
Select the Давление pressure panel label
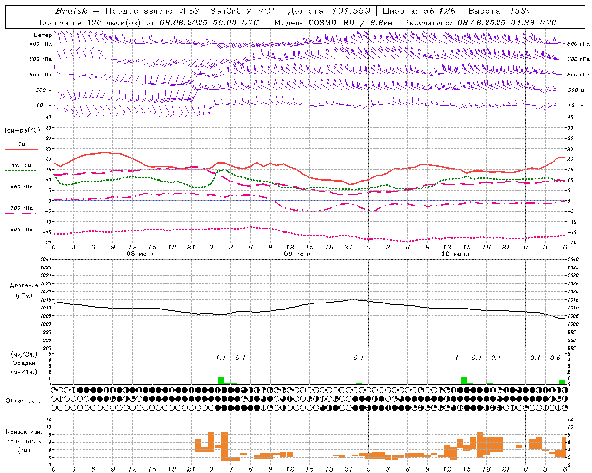tap(24, 285)
